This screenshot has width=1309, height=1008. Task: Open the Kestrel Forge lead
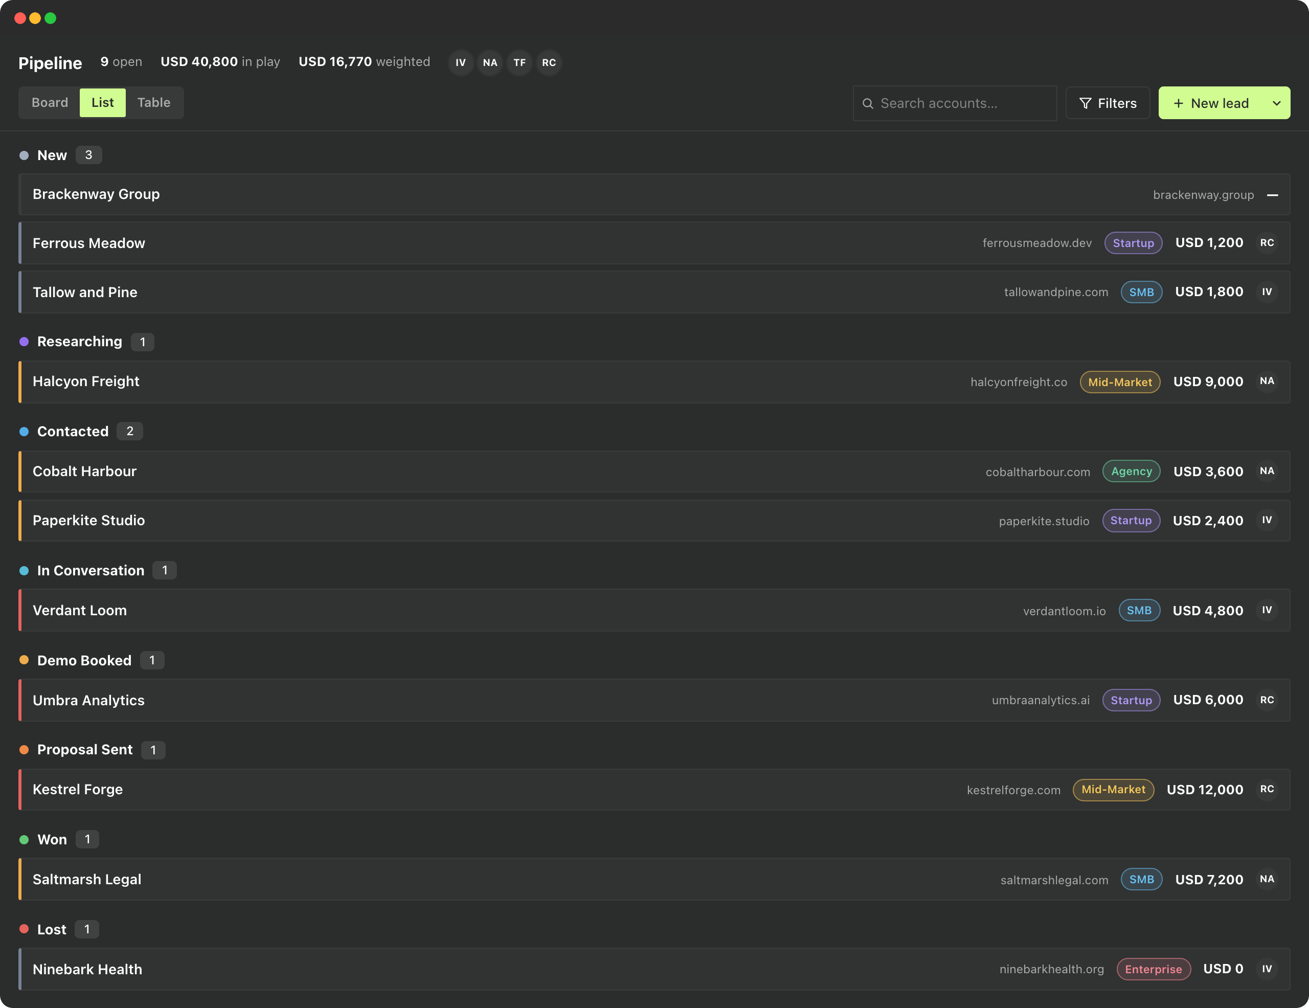click(x=654, y=789)
